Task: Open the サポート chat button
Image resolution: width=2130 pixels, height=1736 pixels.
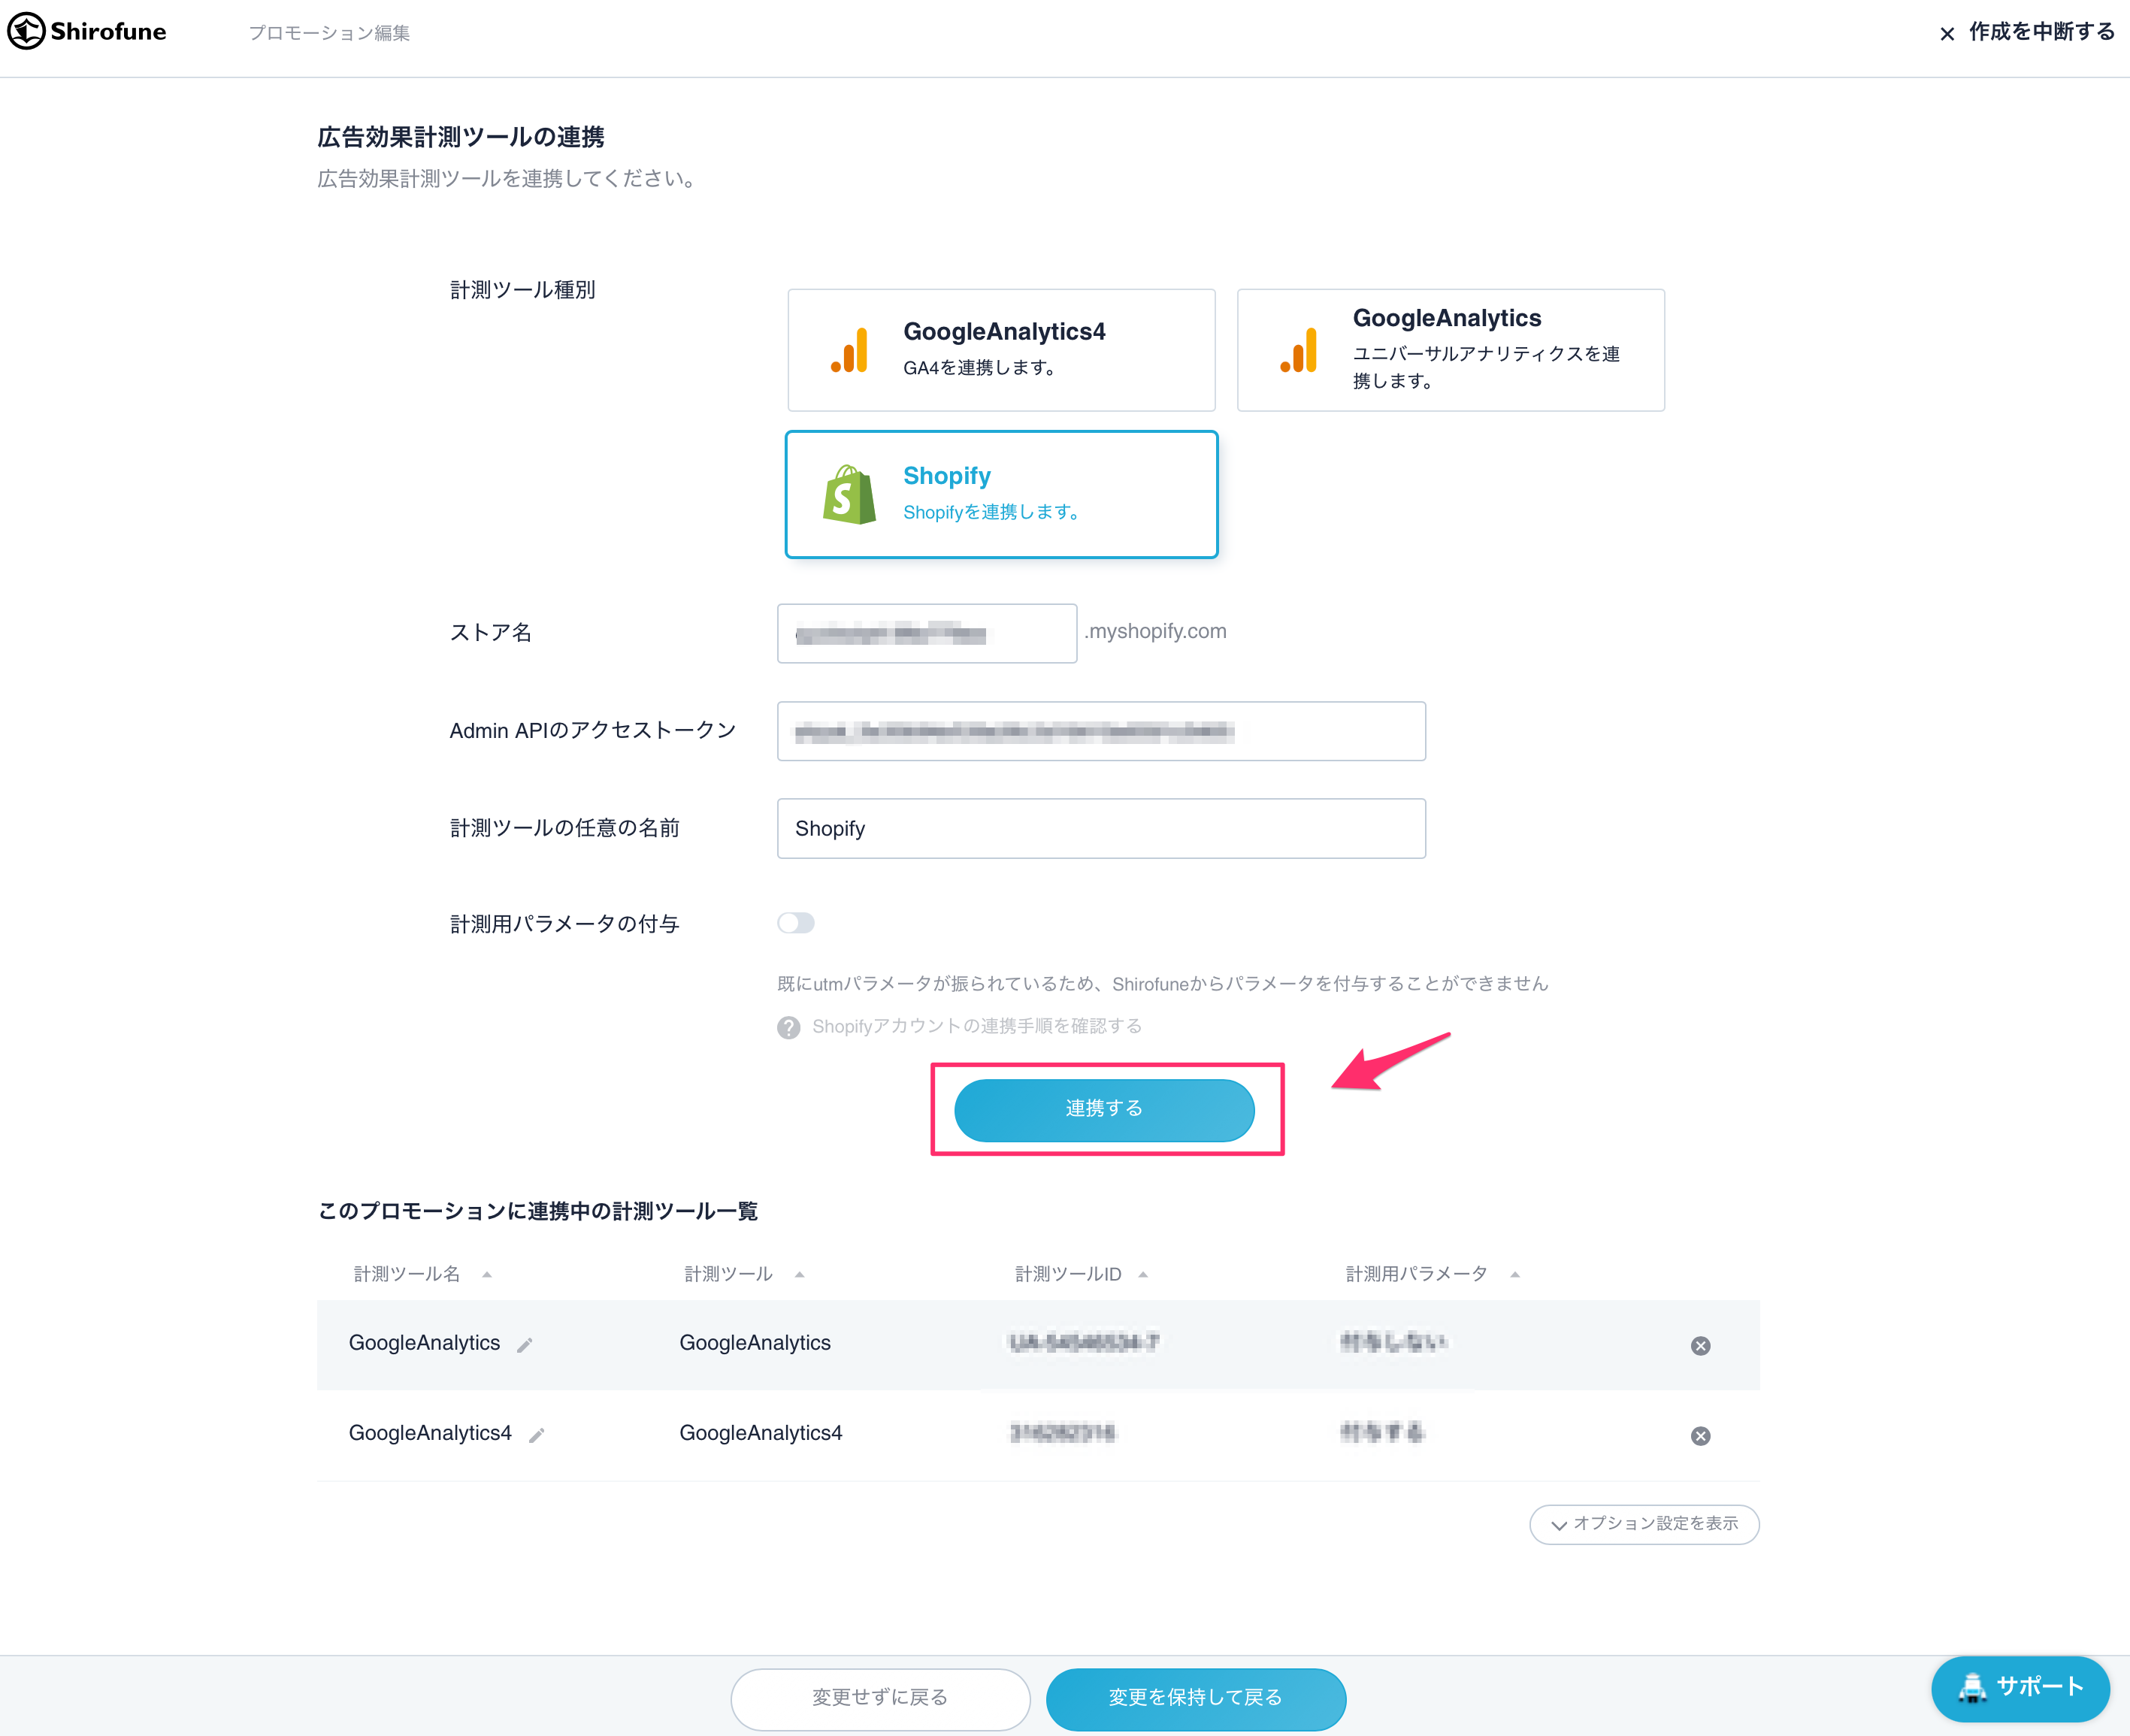Action: (2020, 1688)
